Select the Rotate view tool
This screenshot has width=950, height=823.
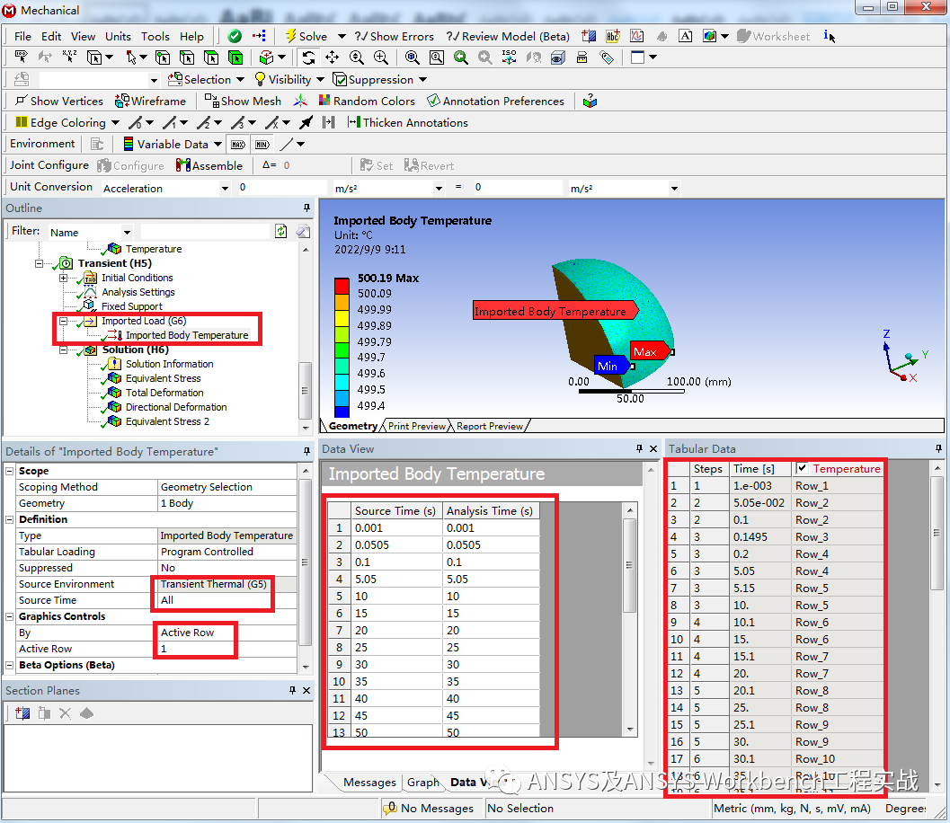[x=309, y=58]
